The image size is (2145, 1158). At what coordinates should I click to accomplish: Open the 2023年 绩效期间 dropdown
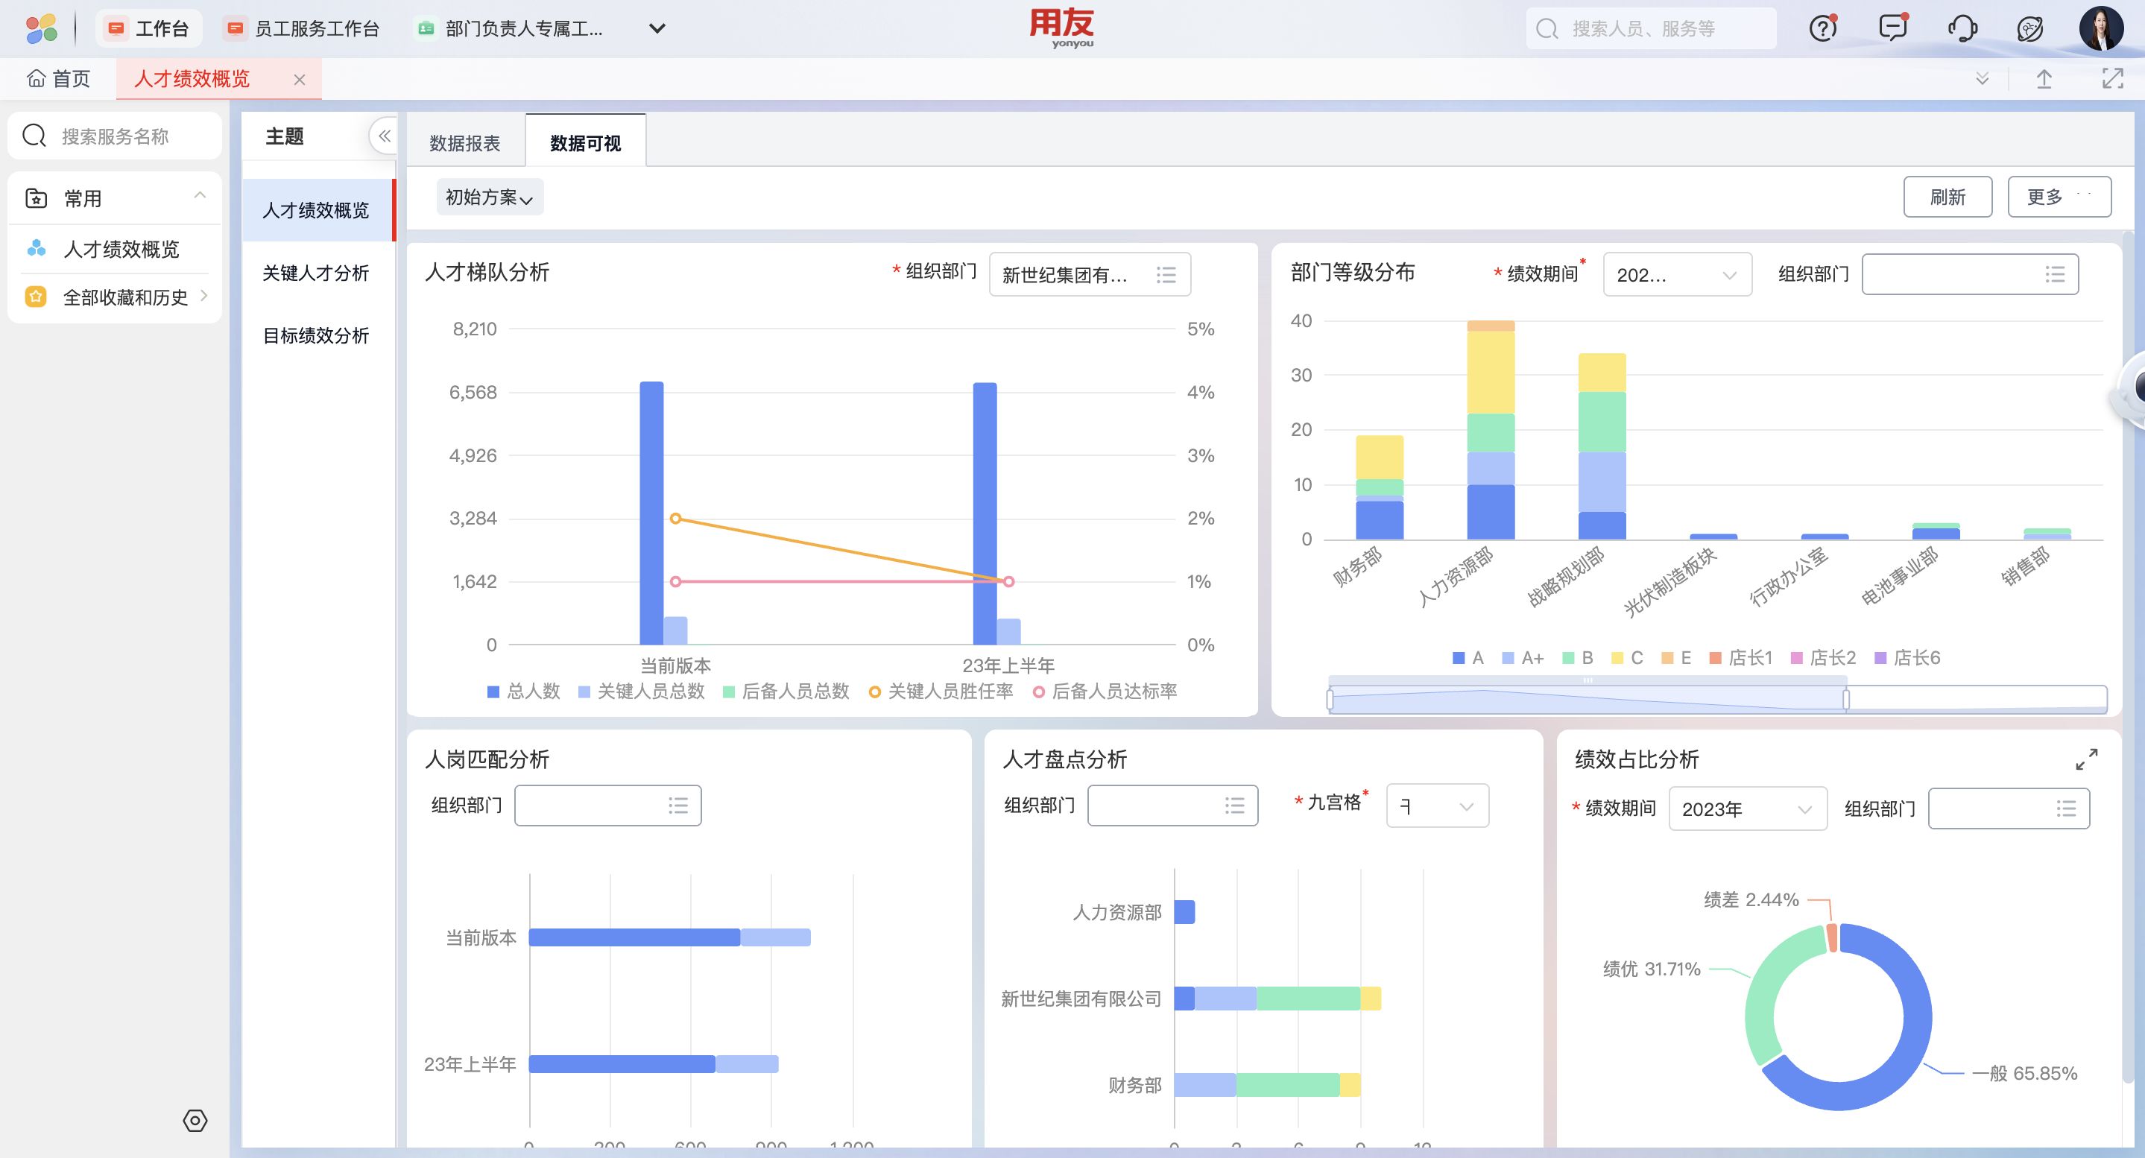tap(1747, 809)
